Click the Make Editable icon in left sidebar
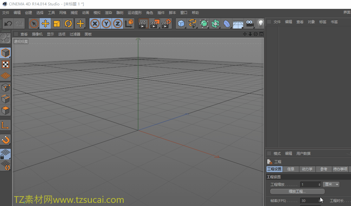351x206 pixels. point(5,38)
